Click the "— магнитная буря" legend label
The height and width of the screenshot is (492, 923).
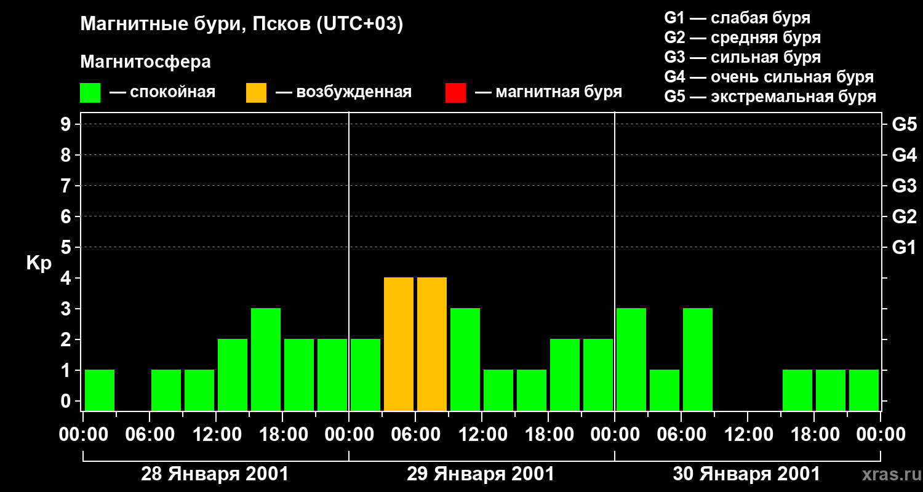pyautogui.click(x=548, y=92)
